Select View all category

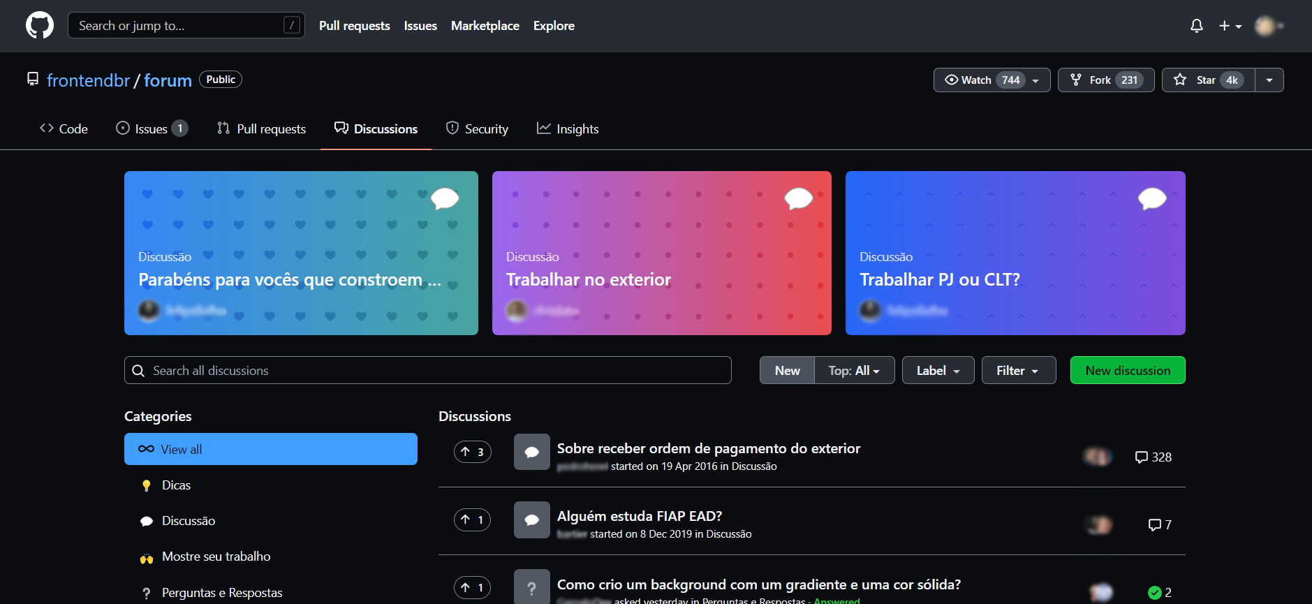tap(271, 449)
